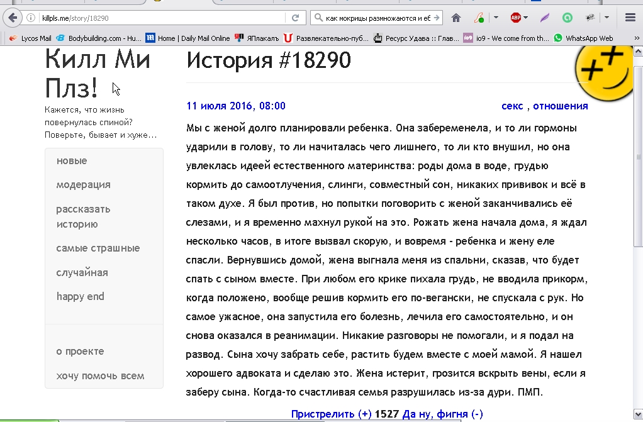Screen dimensions: 643x422
Task: Open the ЯПлакалъ bookmark
Action: (256, 38)
